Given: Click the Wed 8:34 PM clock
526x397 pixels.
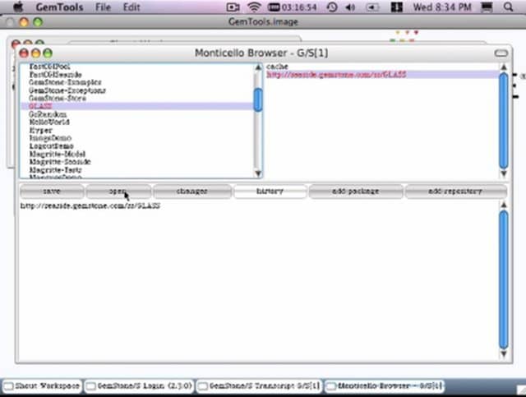Looking at the screenshot, I should click(x=442, y=7).
